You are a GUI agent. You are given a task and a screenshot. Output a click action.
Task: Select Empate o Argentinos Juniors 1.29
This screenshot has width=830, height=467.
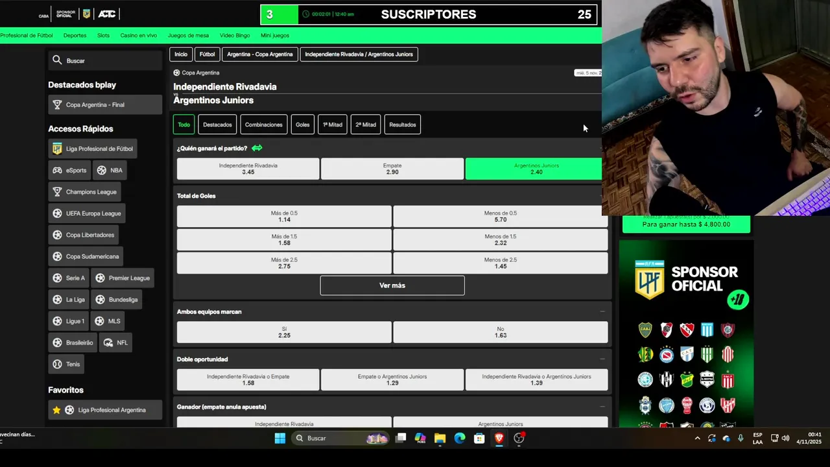[392, 380]
